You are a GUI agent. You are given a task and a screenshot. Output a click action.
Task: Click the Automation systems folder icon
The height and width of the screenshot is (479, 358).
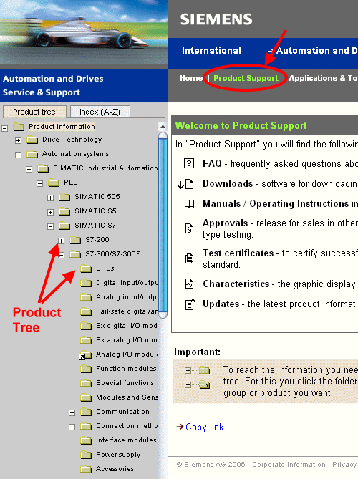[32, 154]
